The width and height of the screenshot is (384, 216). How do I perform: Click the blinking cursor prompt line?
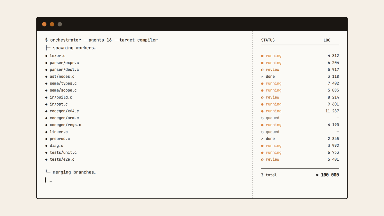coord(49,180)
